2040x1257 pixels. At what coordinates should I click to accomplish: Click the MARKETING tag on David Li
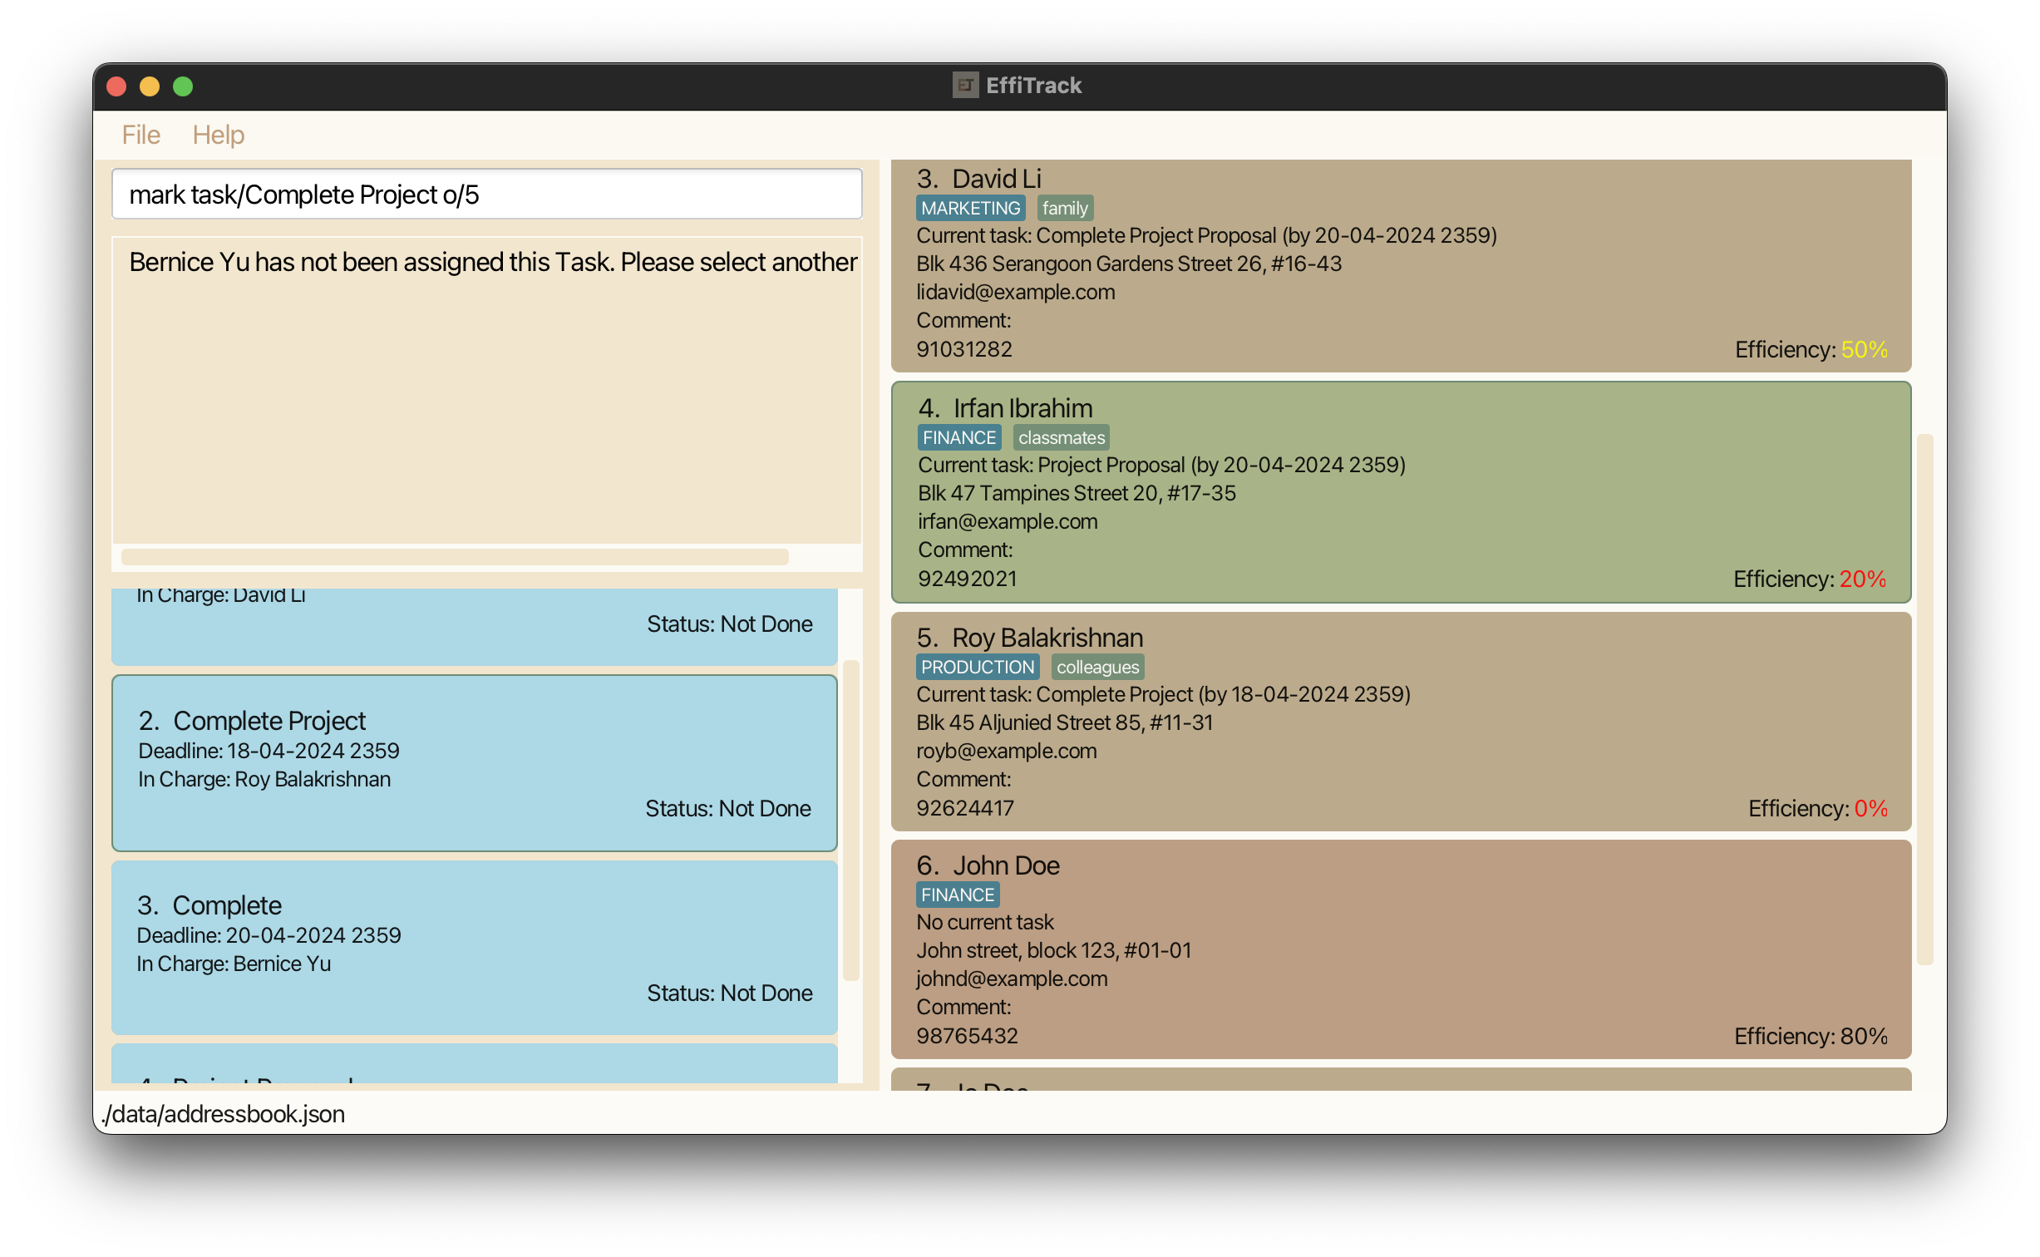[970, 208]
